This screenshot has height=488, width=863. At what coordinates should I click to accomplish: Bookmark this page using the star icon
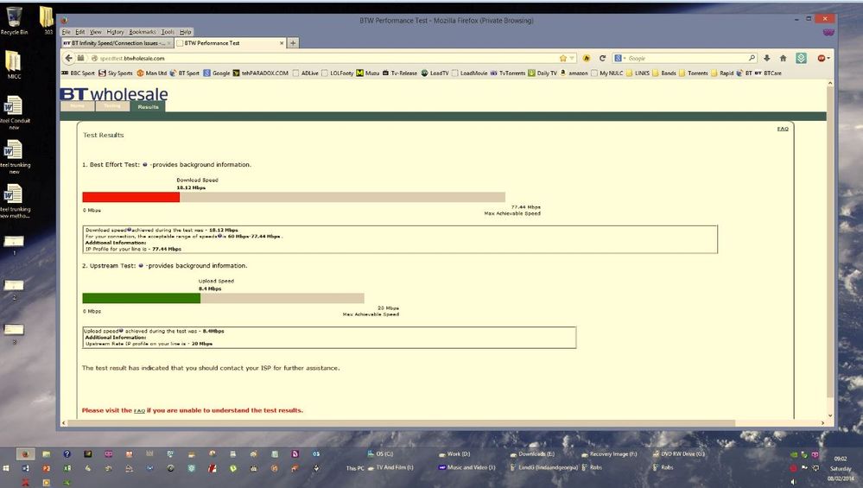pyautogui.click(x=563, y=58)
